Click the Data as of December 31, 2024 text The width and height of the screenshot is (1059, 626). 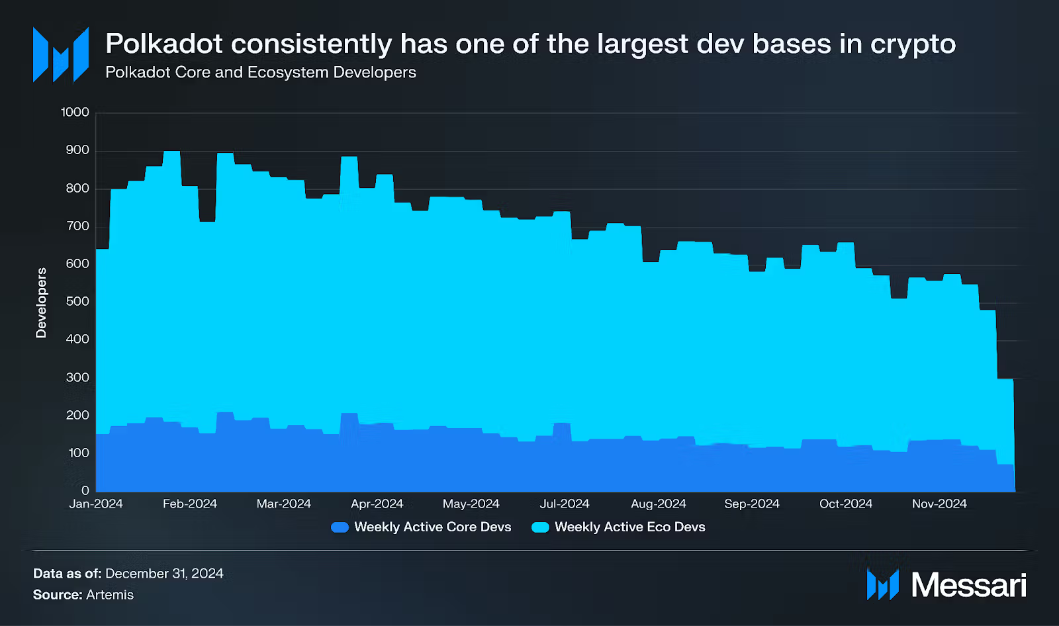[x=128, y=574]
